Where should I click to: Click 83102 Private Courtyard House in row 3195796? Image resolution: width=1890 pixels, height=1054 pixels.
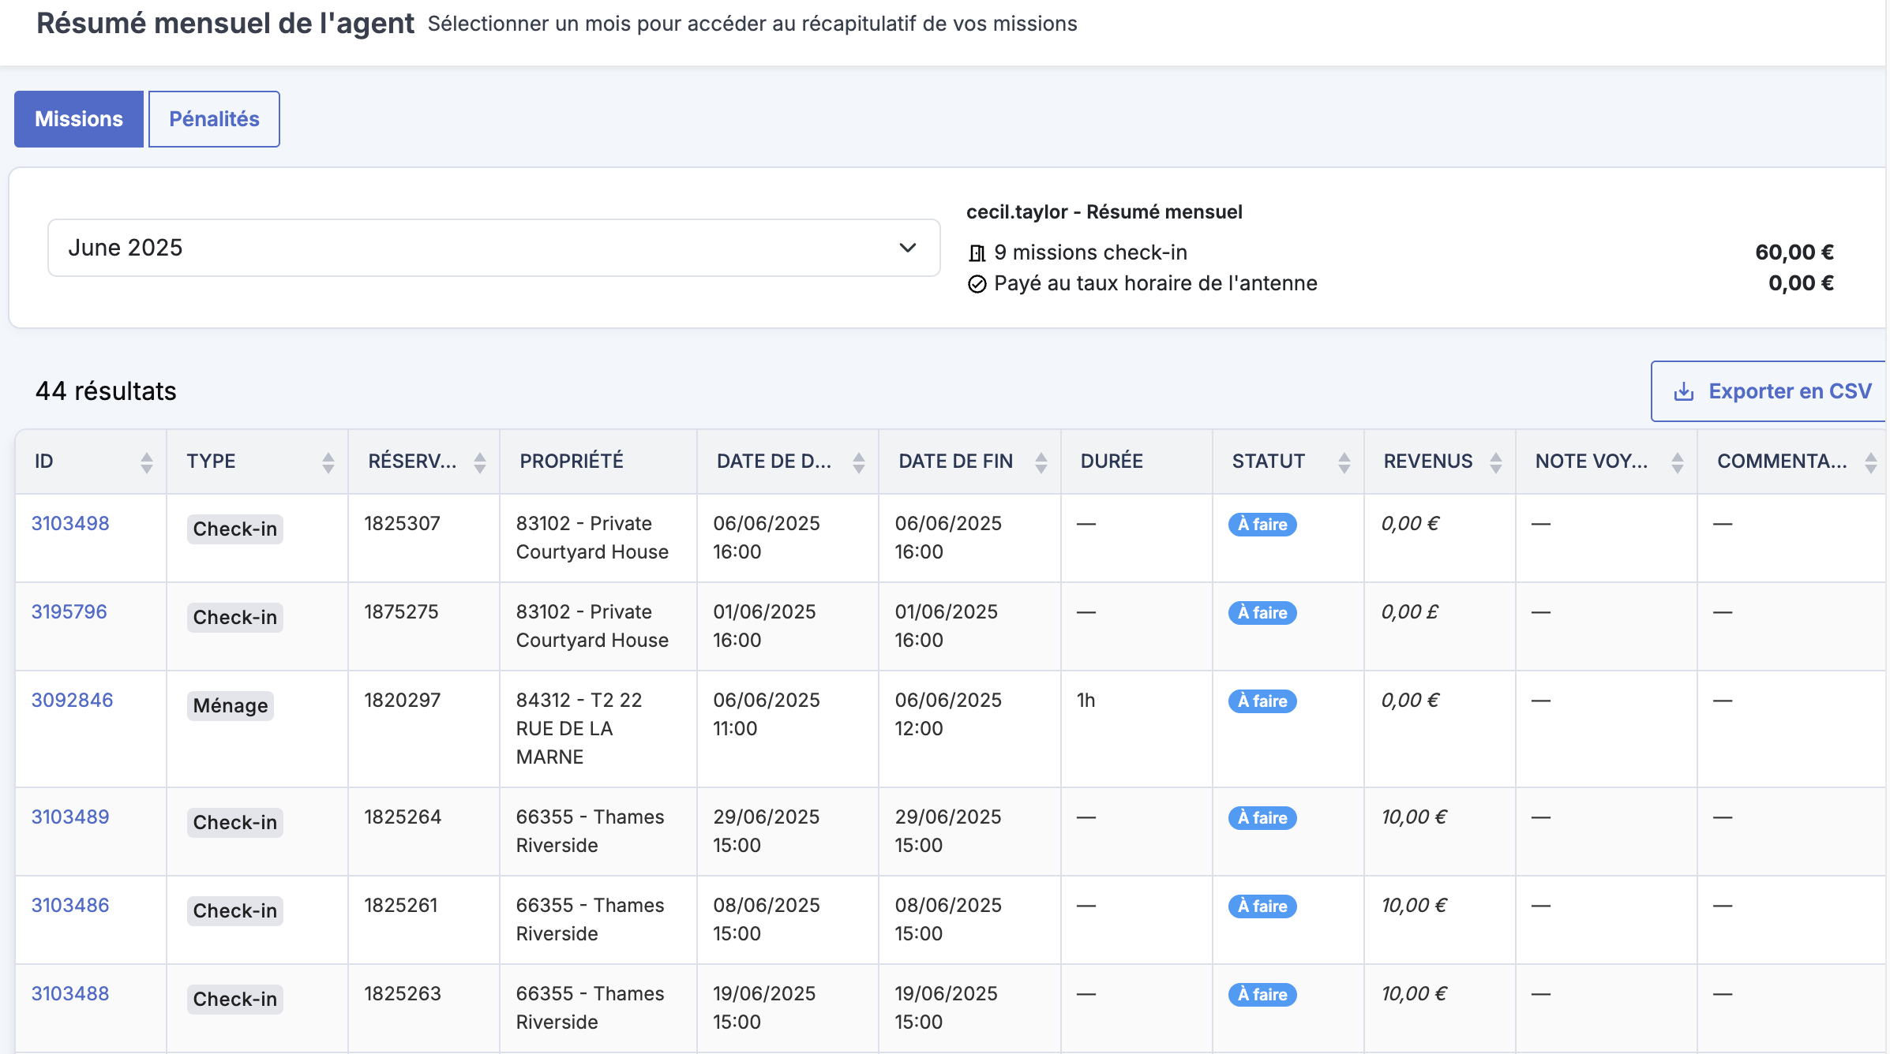(592, 626)
